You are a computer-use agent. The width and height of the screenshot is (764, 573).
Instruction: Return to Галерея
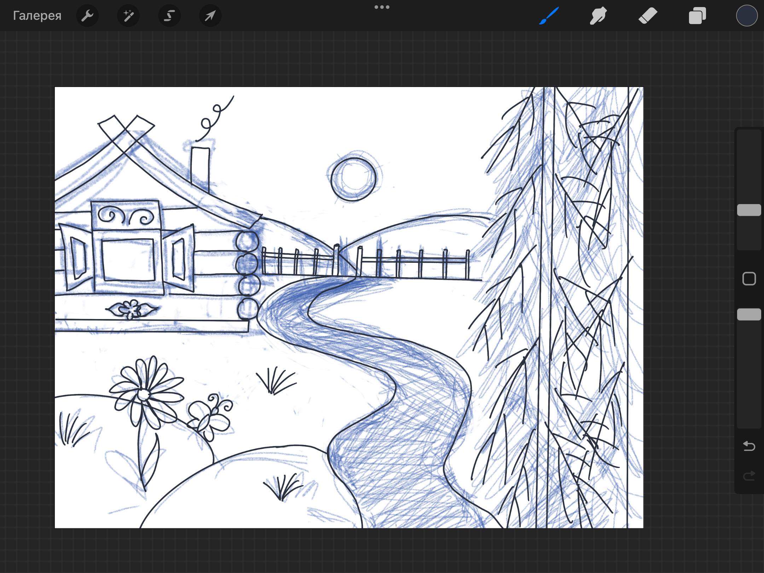pyautogui.click(x=37, y=16)
